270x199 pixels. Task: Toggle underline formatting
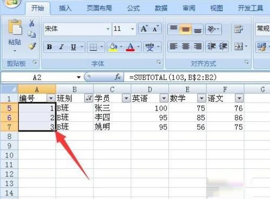click(x=73, y=47)
